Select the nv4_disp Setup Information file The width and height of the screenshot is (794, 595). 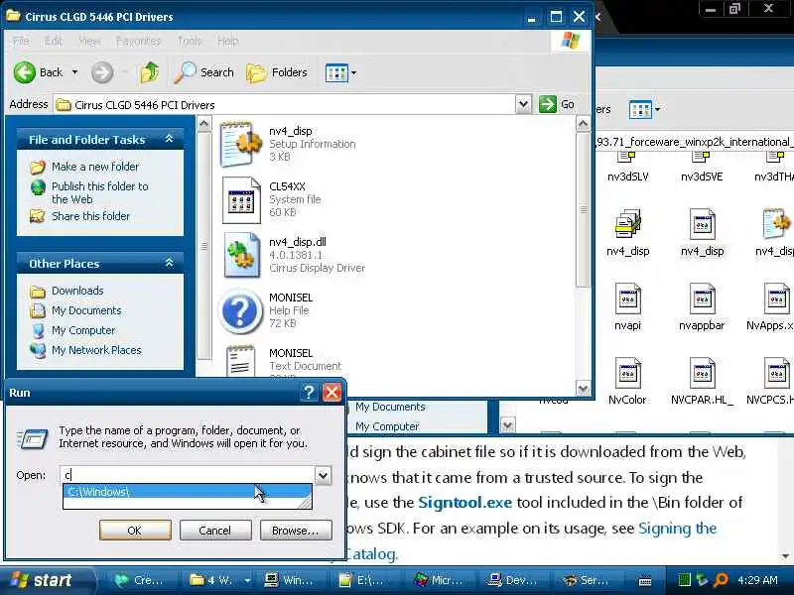(x=288, y=144)
